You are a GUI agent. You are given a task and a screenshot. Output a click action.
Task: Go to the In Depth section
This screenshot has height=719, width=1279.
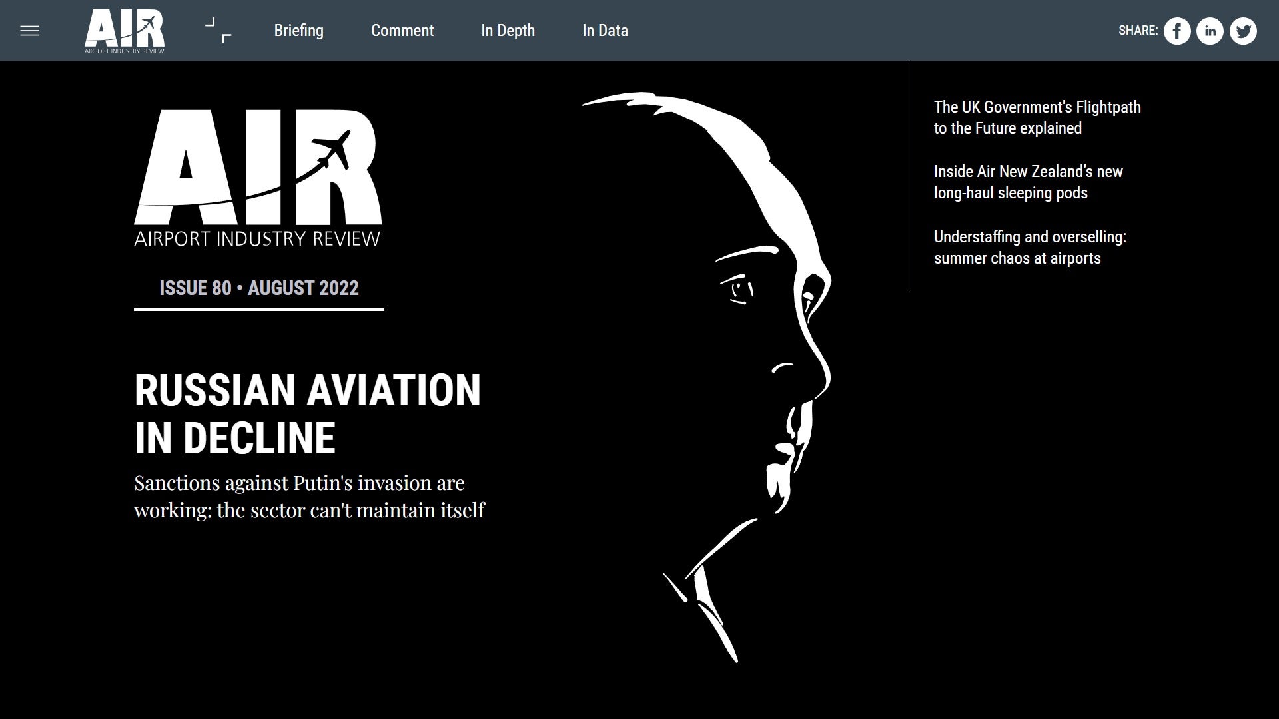(x=508, y=31)
